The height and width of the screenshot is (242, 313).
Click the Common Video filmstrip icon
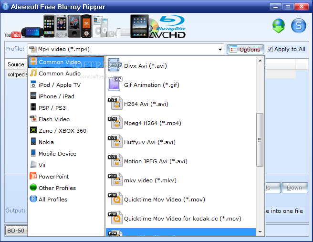[x=33, y=62]
